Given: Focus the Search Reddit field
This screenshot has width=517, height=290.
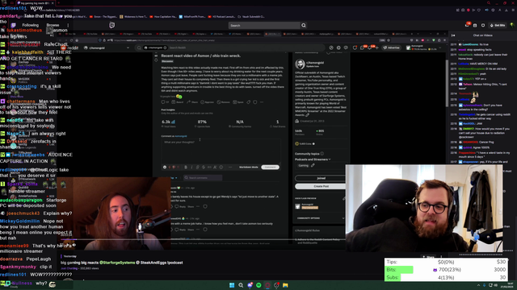Looking at the screenshot, I should (231, 48).
